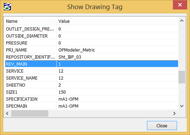Click the Name column header

click(30, 21)
